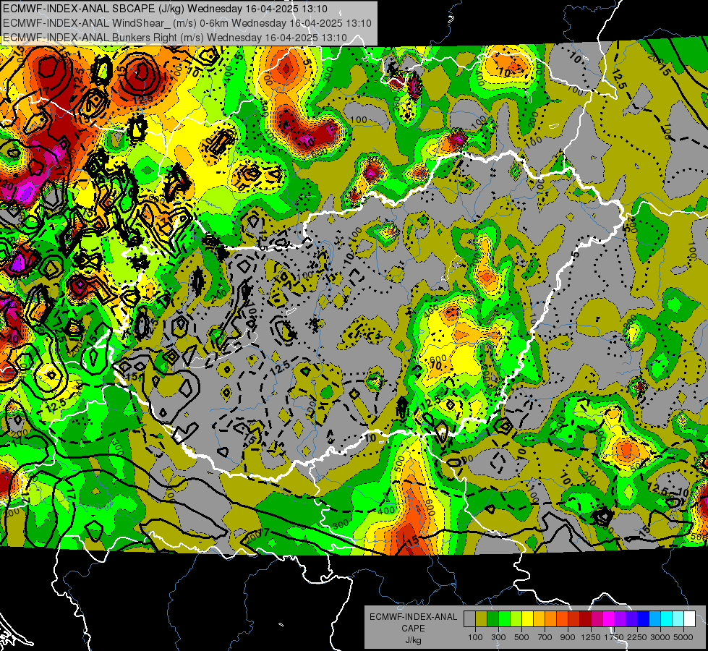This screenshot has width=708, height=651.
Task: Select the 700 label in legend scale
Action: point(545,637)
